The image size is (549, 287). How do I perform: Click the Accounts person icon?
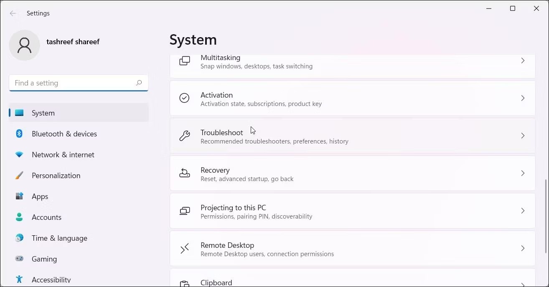tap(19, 217)
